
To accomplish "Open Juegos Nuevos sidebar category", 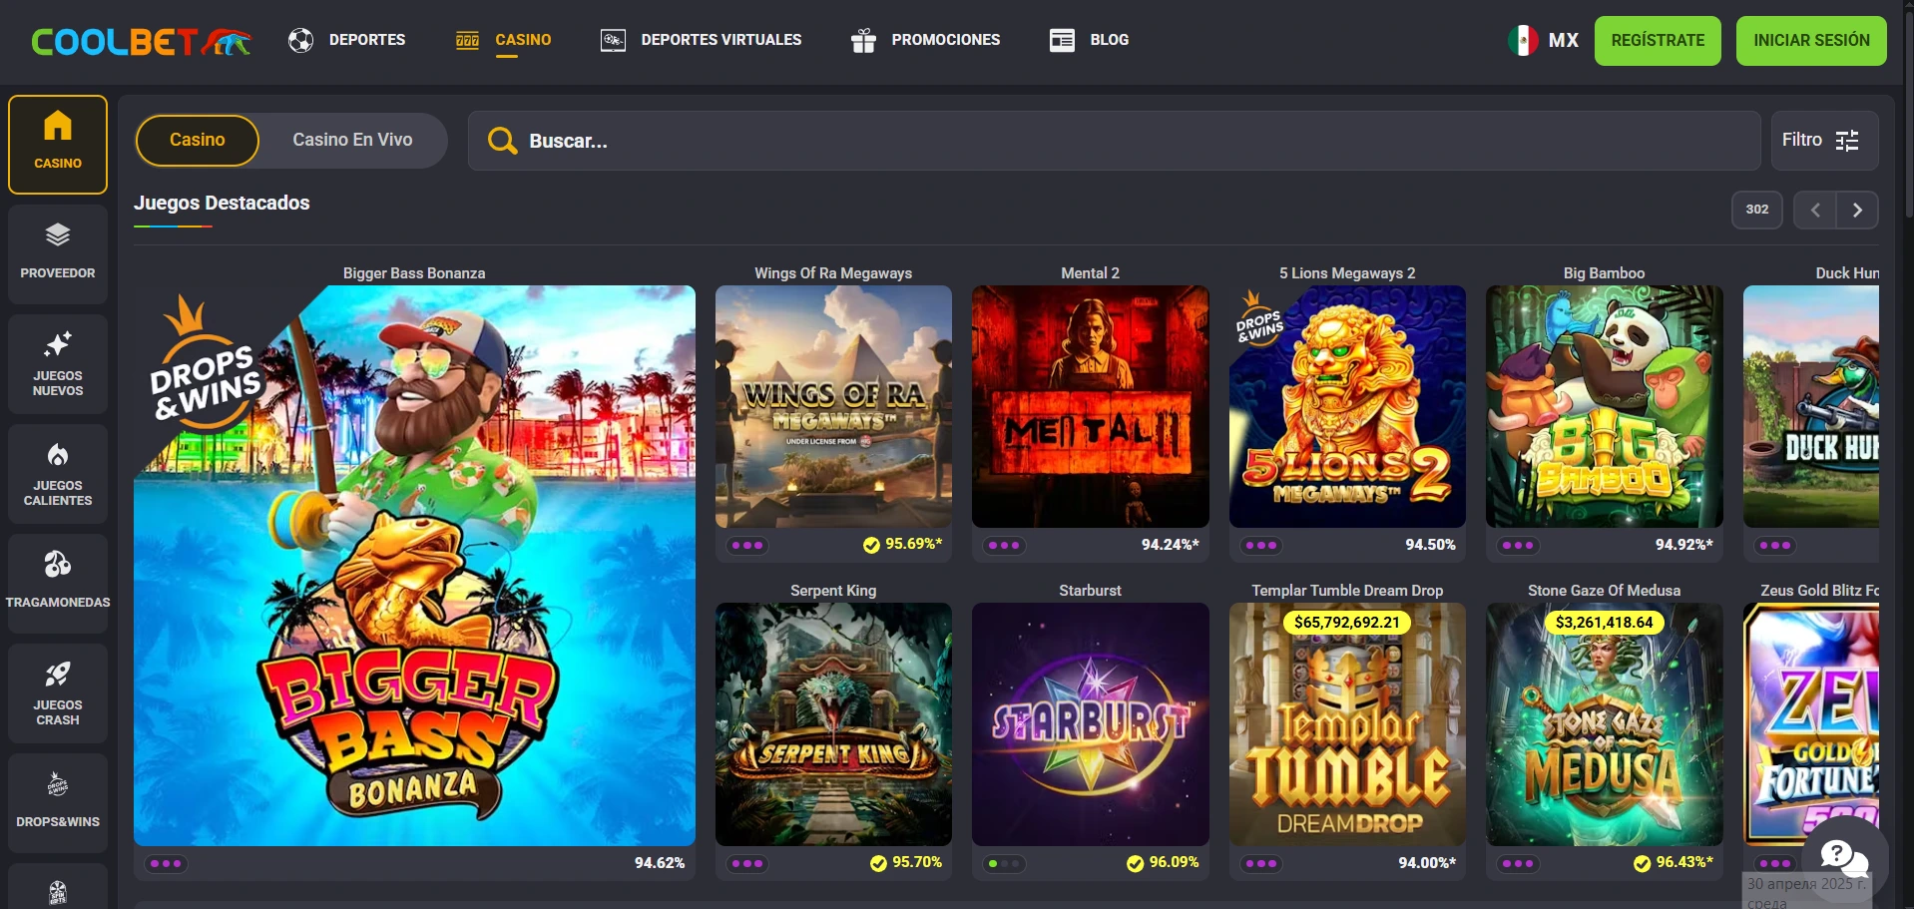I will [58, 364].
